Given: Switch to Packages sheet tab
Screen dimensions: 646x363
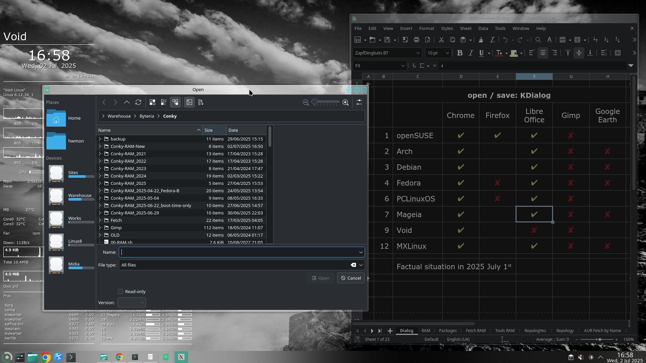Looking at the screenshot, I should click(447, 331).
